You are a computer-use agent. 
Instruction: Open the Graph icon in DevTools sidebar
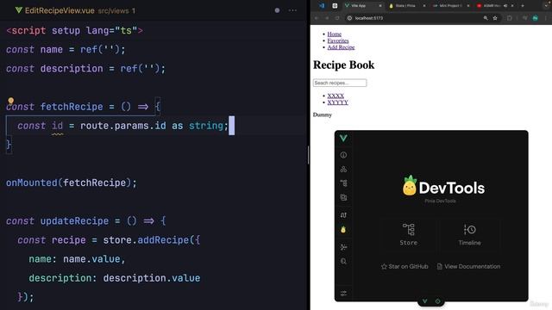(343, 247)
